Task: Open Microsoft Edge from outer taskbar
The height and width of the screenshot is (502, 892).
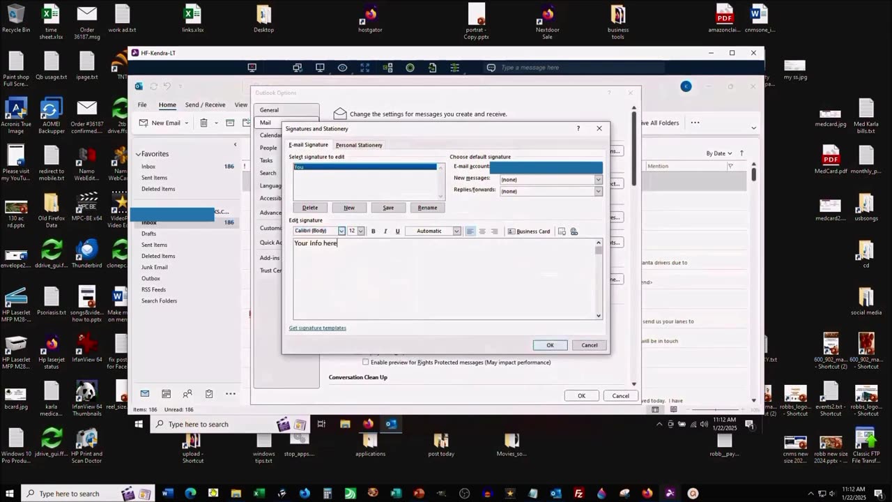Action: click(190, 494)
